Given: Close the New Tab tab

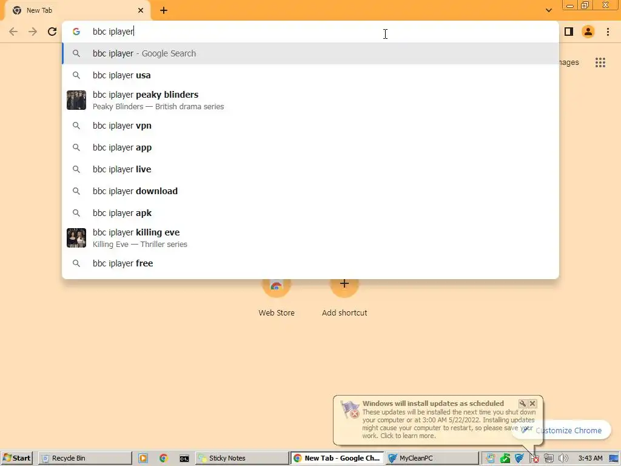Looking at the screenshot, I should 141,11.
